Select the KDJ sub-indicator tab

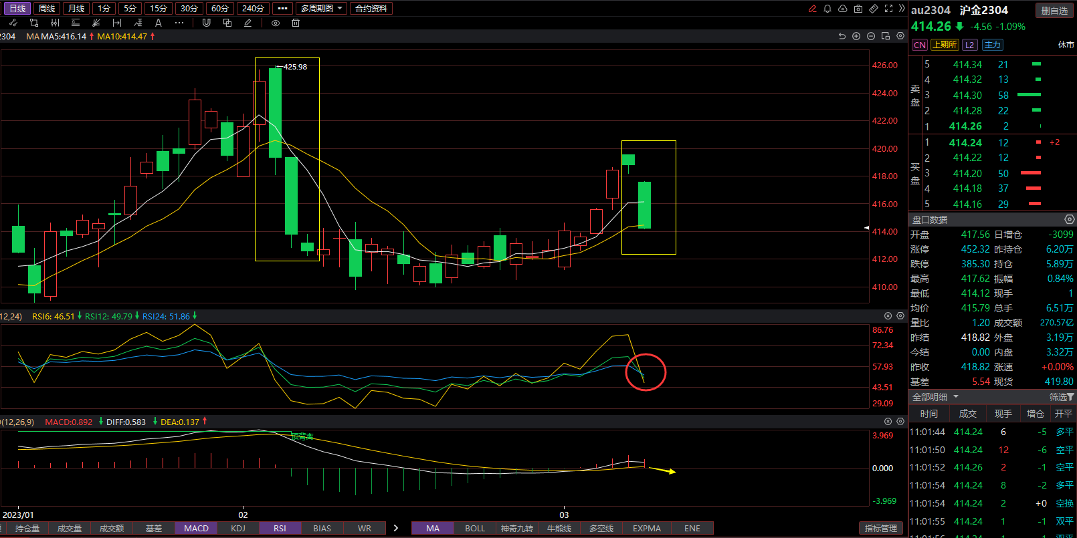point(238,528)
